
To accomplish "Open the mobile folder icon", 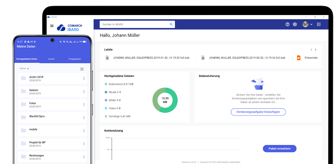I will (x=24, y=130).
